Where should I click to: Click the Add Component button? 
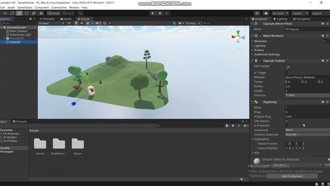292,176
